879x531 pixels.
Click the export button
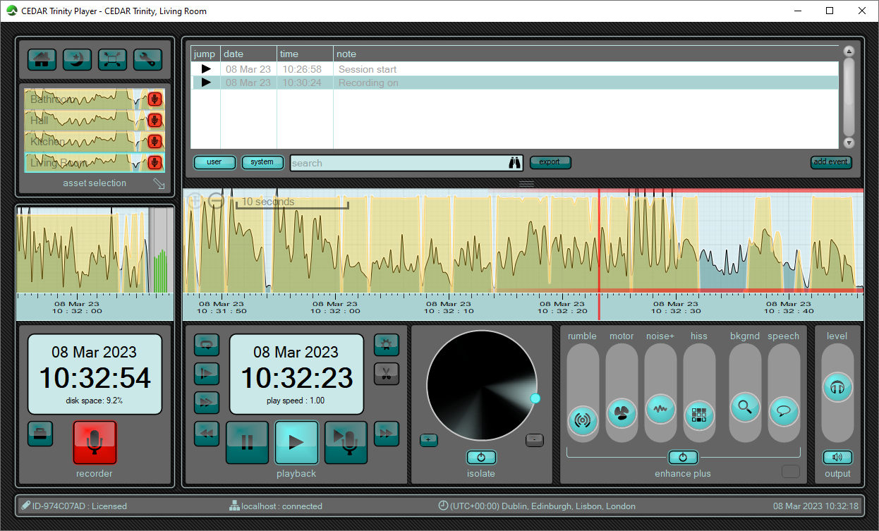pyautogui.click(x=550, y=162)
